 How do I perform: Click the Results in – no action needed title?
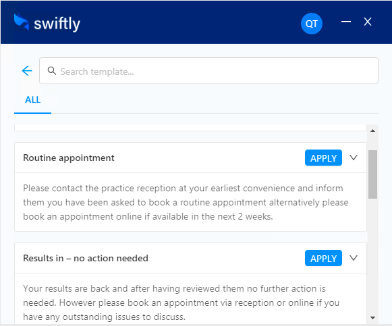coord(86,258)
